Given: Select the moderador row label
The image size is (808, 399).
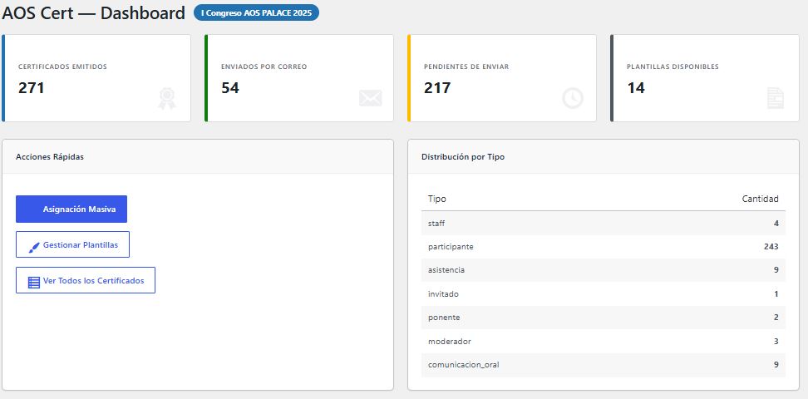Looking at the screenshot, I should coord(450,342).
